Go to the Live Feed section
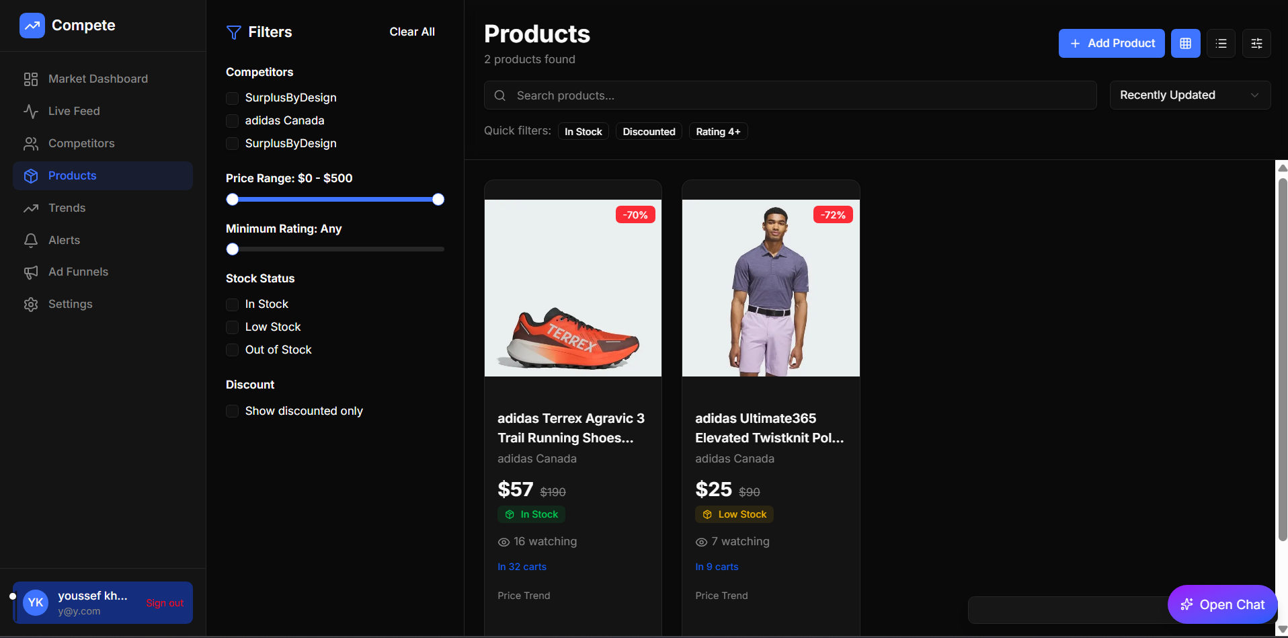This screenshot has width=1288, height=638. point(74,111)
